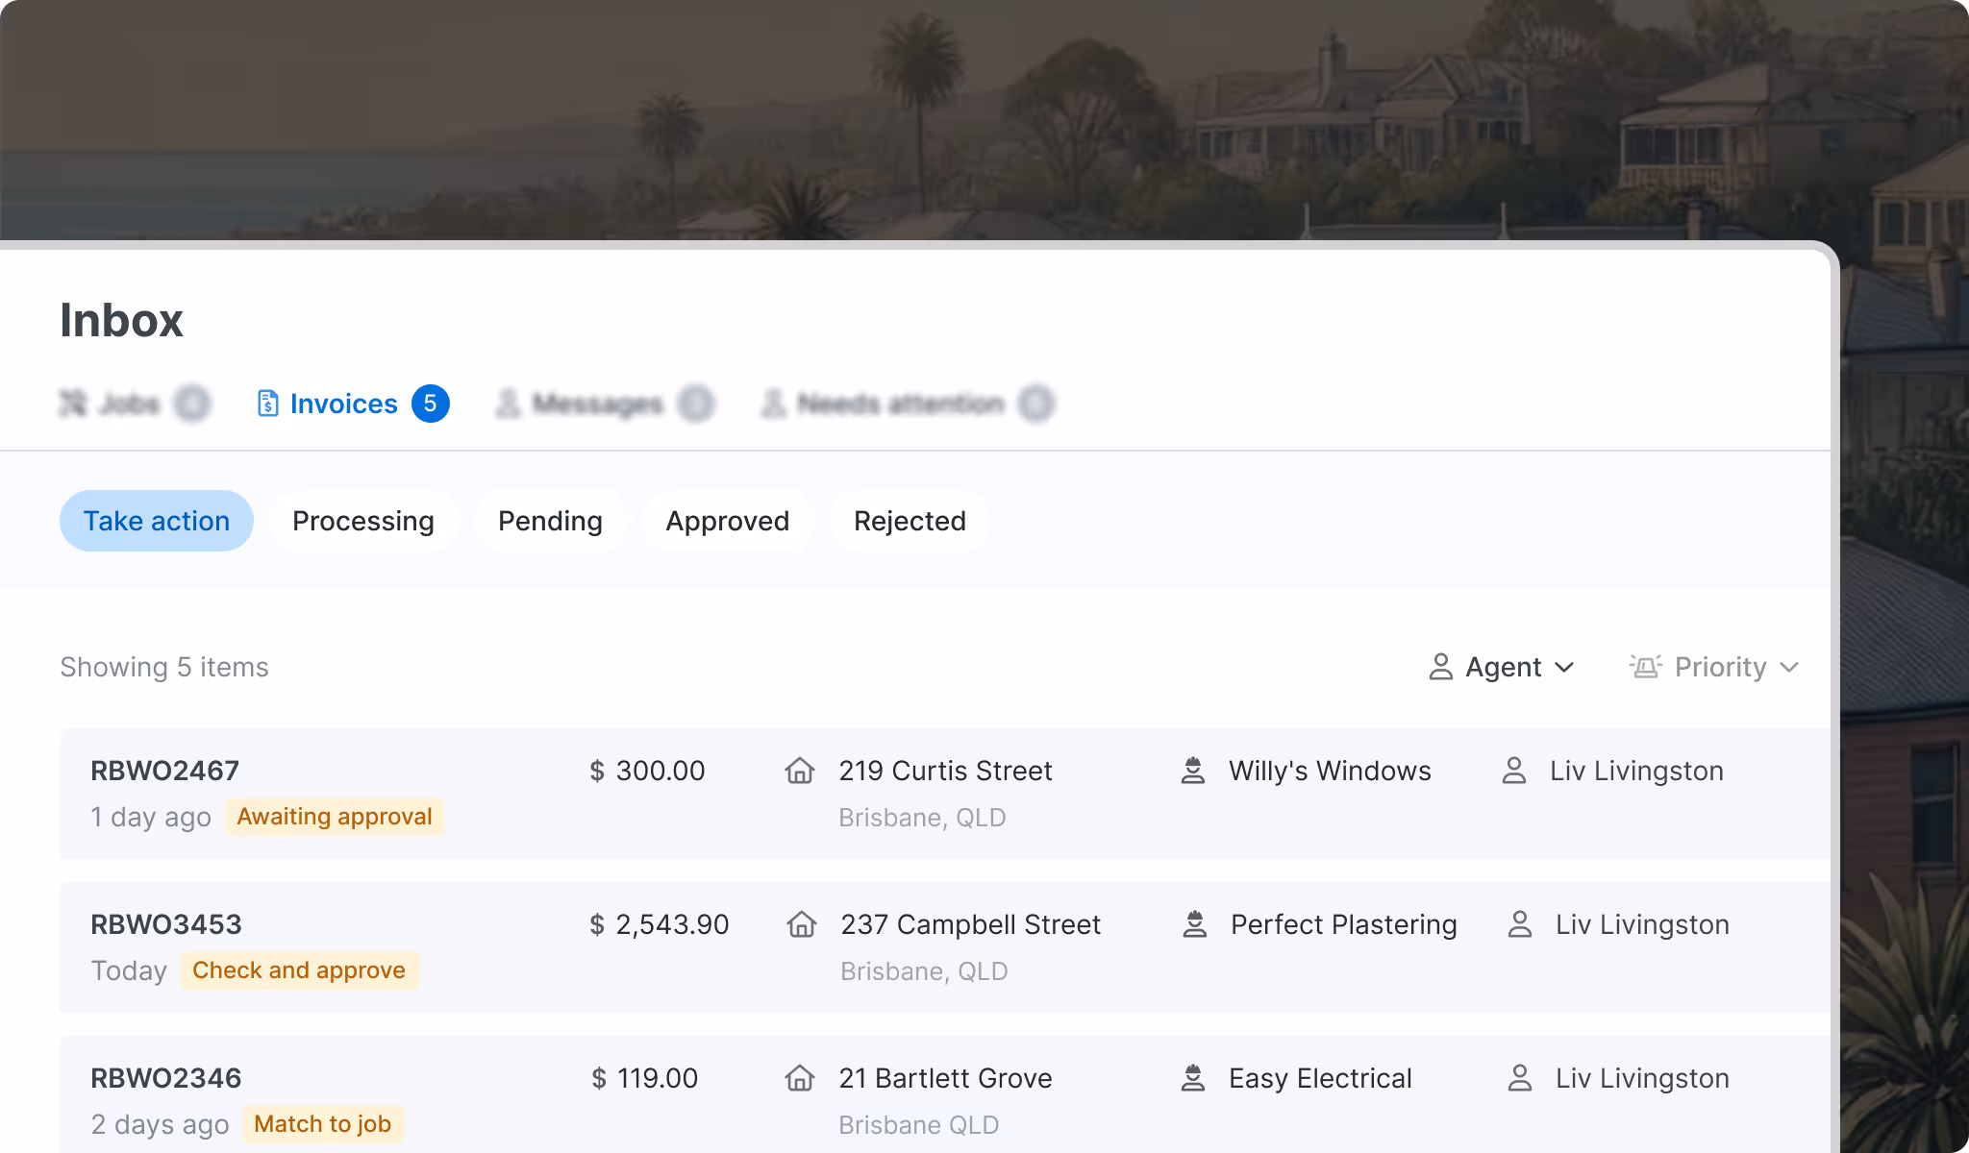
Task: Click the tradesperson icon beside Perfect Plastering
Action: coord(1195,924)
